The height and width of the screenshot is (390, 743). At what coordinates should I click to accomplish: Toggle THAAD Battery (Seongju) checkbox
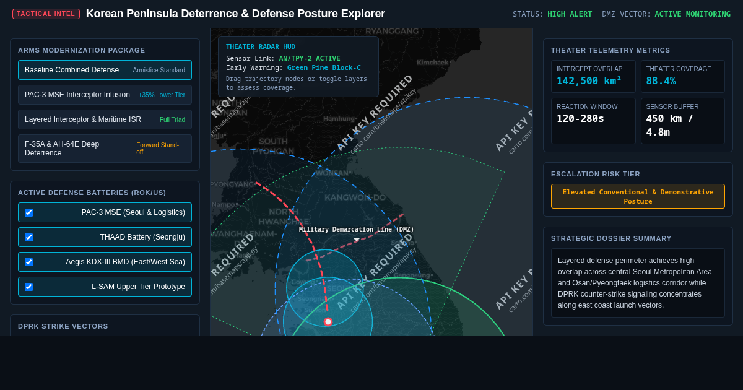(28, 237)
